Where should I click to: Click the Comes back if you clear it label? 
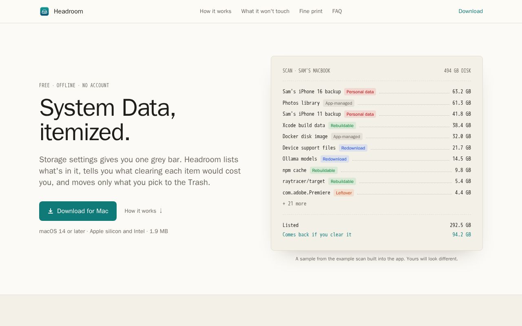317,235
